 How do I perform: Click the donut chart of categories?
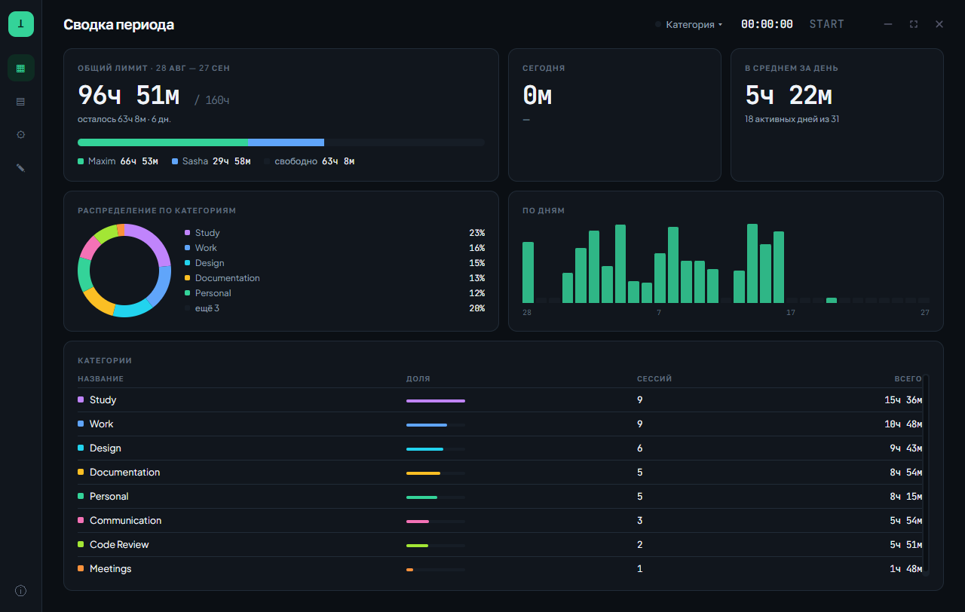(x=124, y=271)
